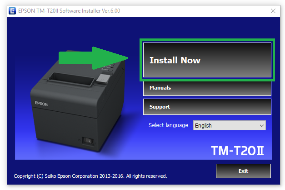285x190 pixels.
Task: Exit the installer via the Exit button
Action: point(243,171)
